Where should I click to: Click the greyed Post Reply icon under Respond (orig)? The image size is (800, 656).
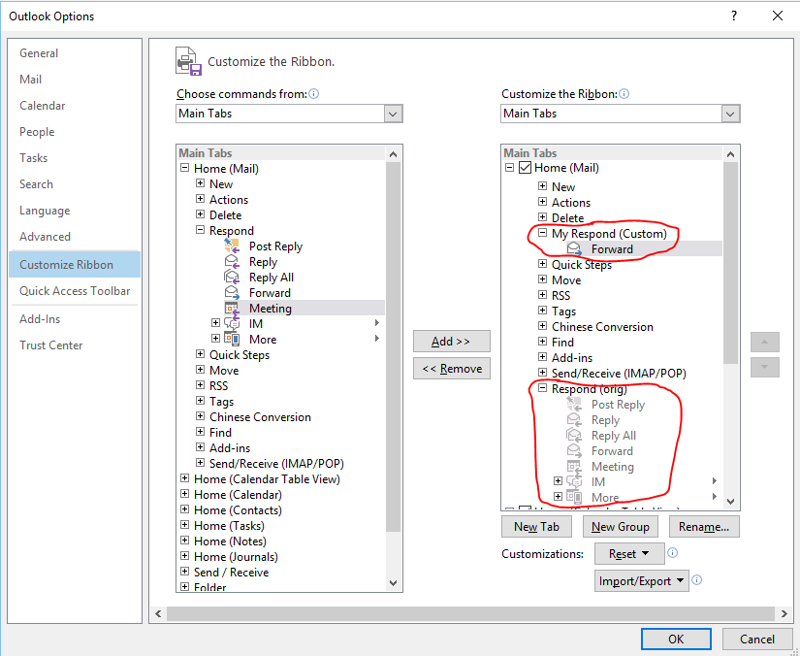point(574,405)
